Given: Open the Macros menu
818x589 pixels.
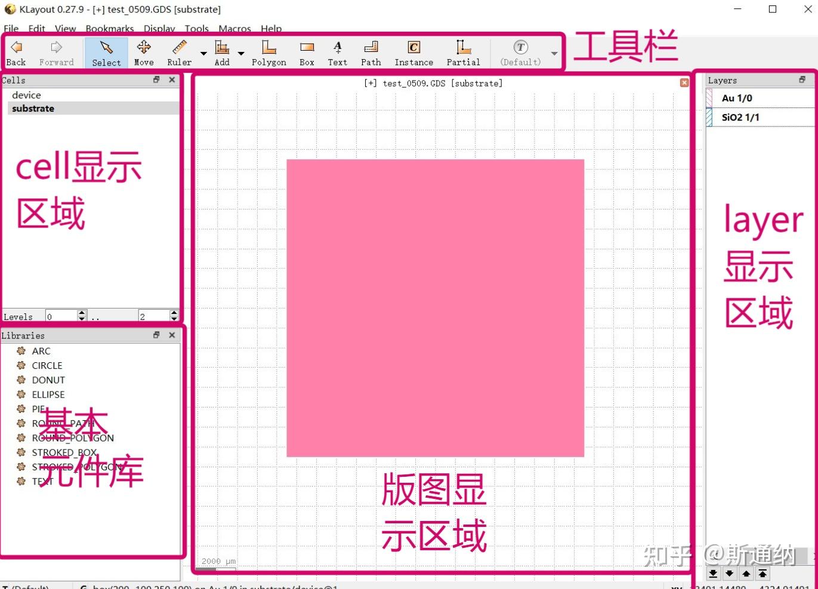Looking at the screenshot, I should pyautogui.click(x=234, y=28).
